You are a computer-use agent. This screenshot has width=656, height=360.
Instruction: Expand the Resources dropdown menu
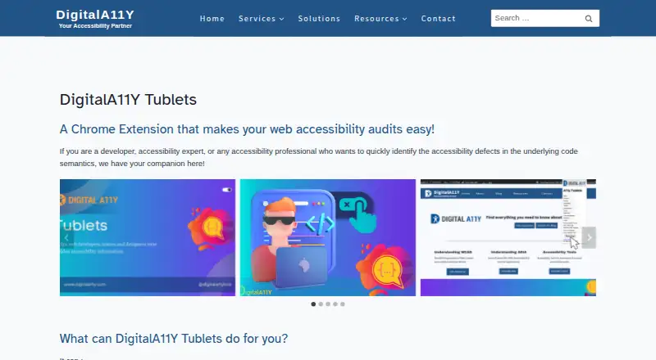(x=380, y=18)
